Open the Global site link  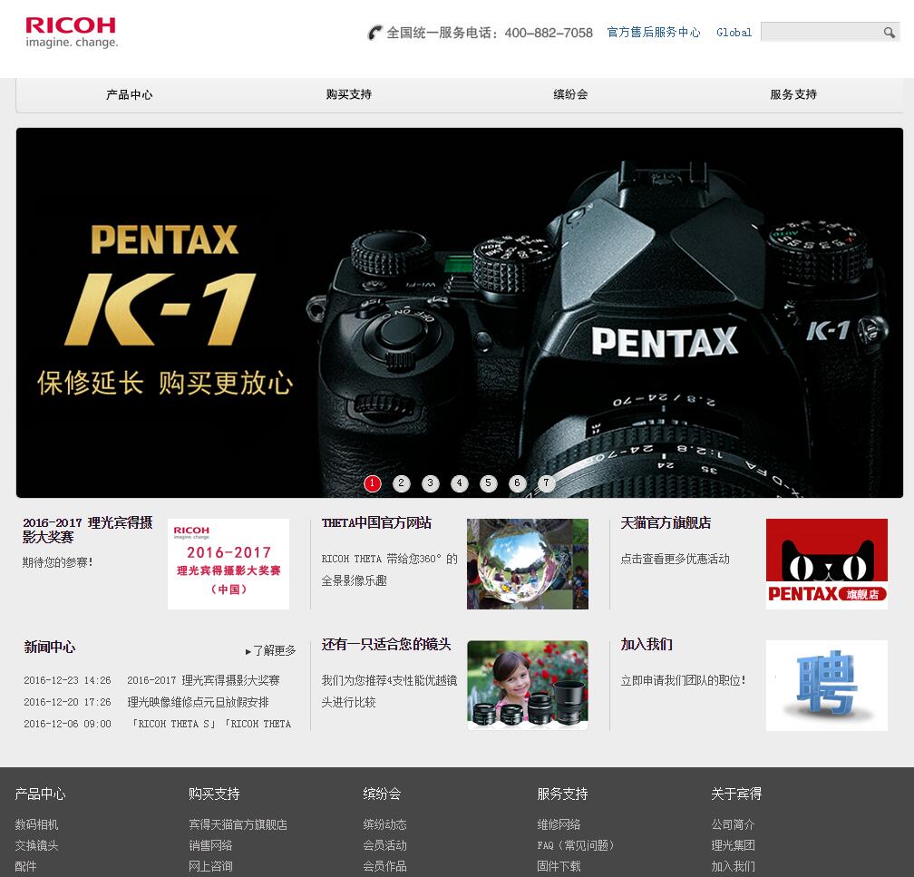[734, 33]
